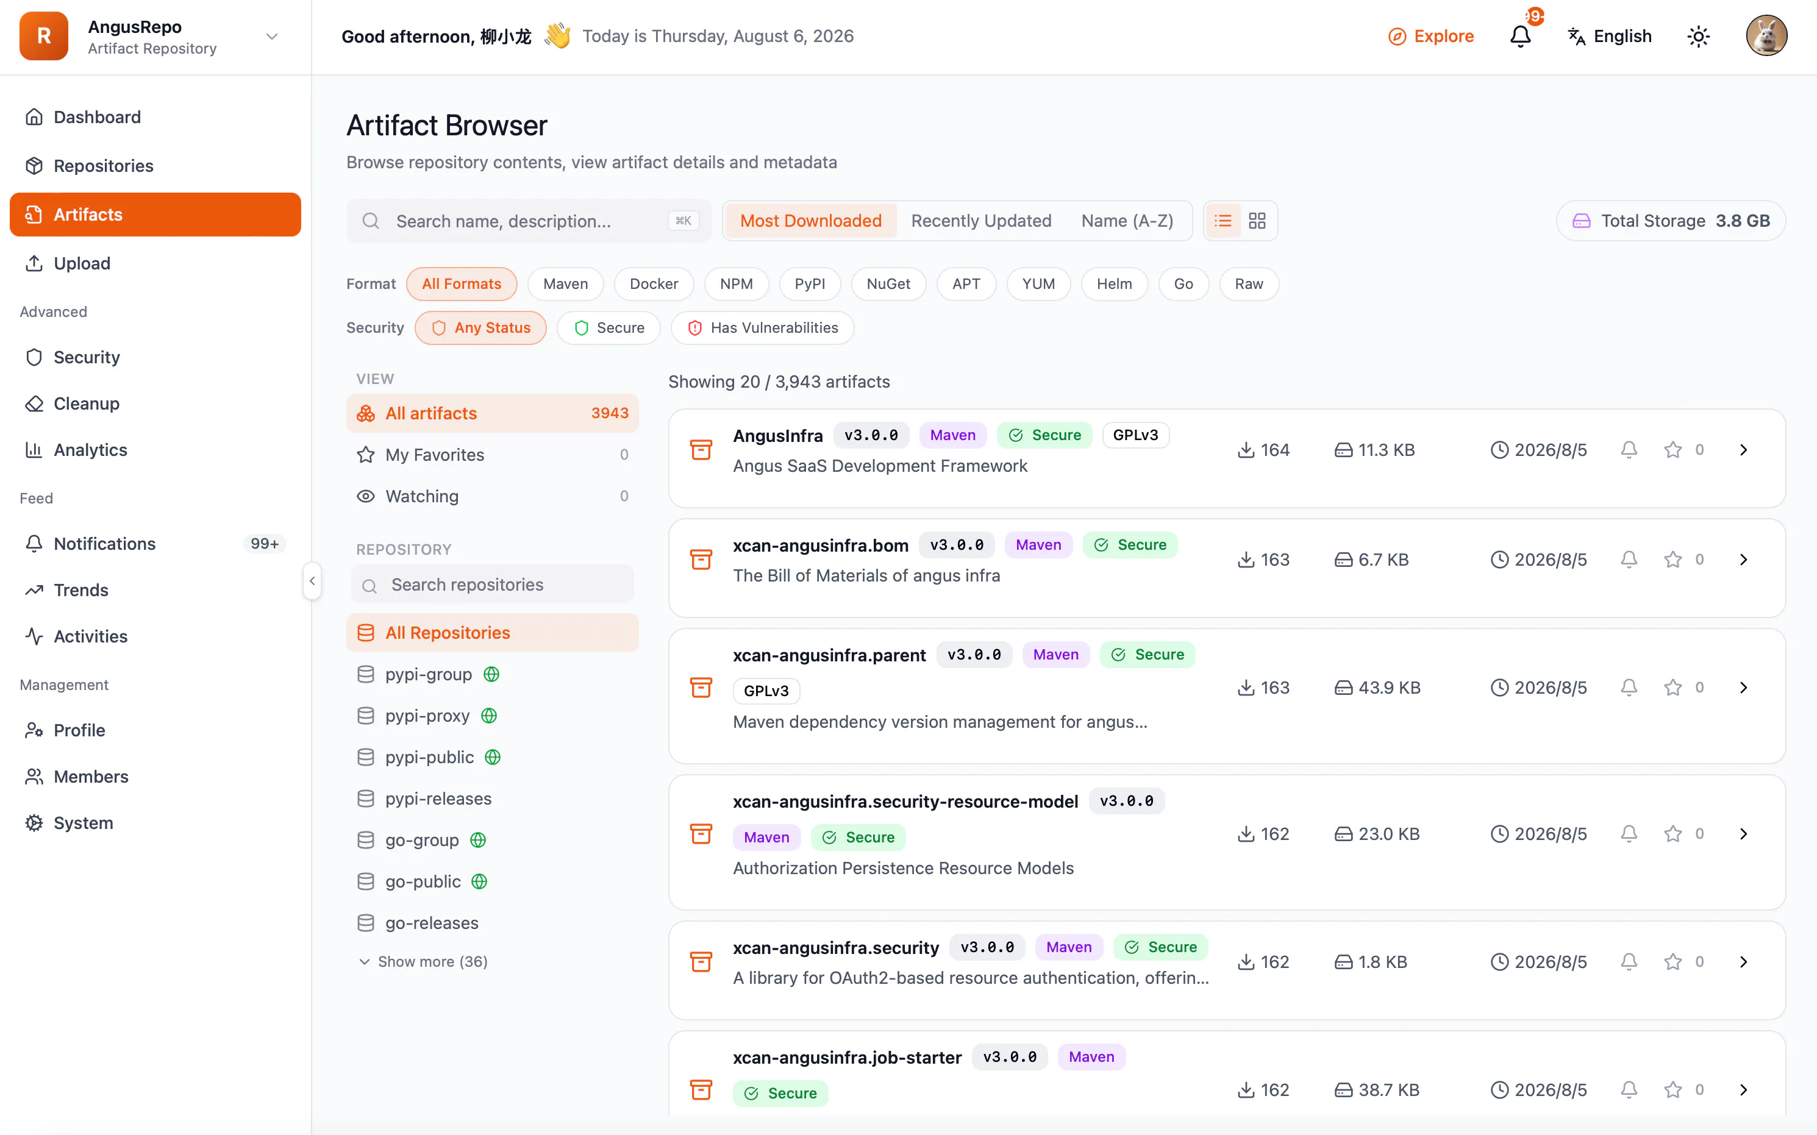Click the AngusRepo orange R logo

(43, 36)
